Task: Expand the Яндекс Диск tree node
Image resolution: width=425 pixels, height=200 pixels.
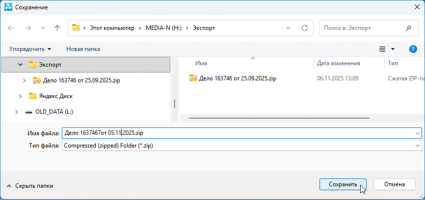Action: point(21,96)
